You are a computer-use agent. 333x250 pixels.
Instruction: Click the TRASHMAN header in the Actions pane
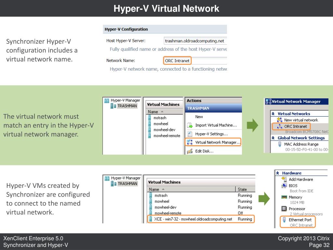213,108
